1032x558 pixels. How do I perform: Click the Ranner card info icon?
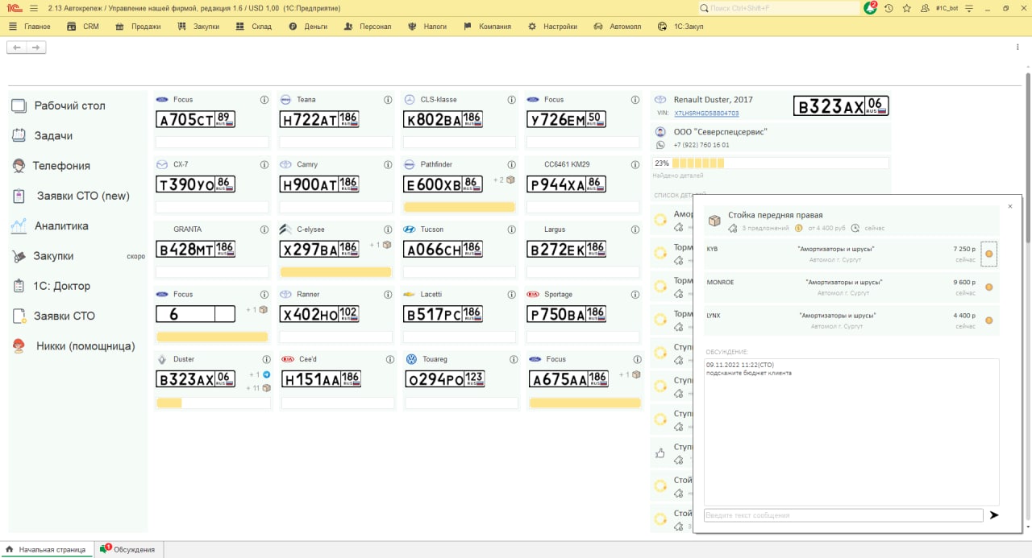[388, 295]
